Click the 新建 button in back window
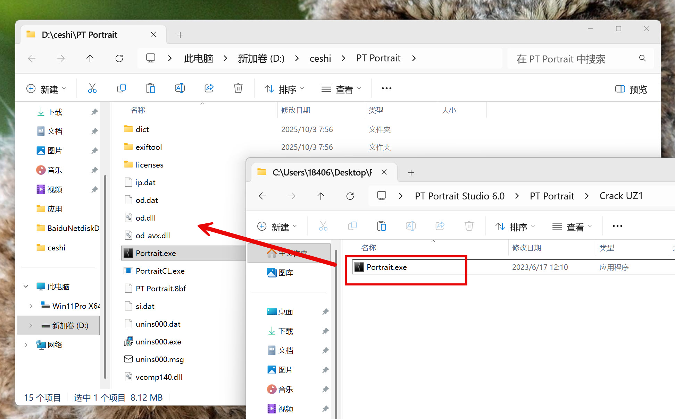This screenshot has height=419, width=675. (46, 89)
